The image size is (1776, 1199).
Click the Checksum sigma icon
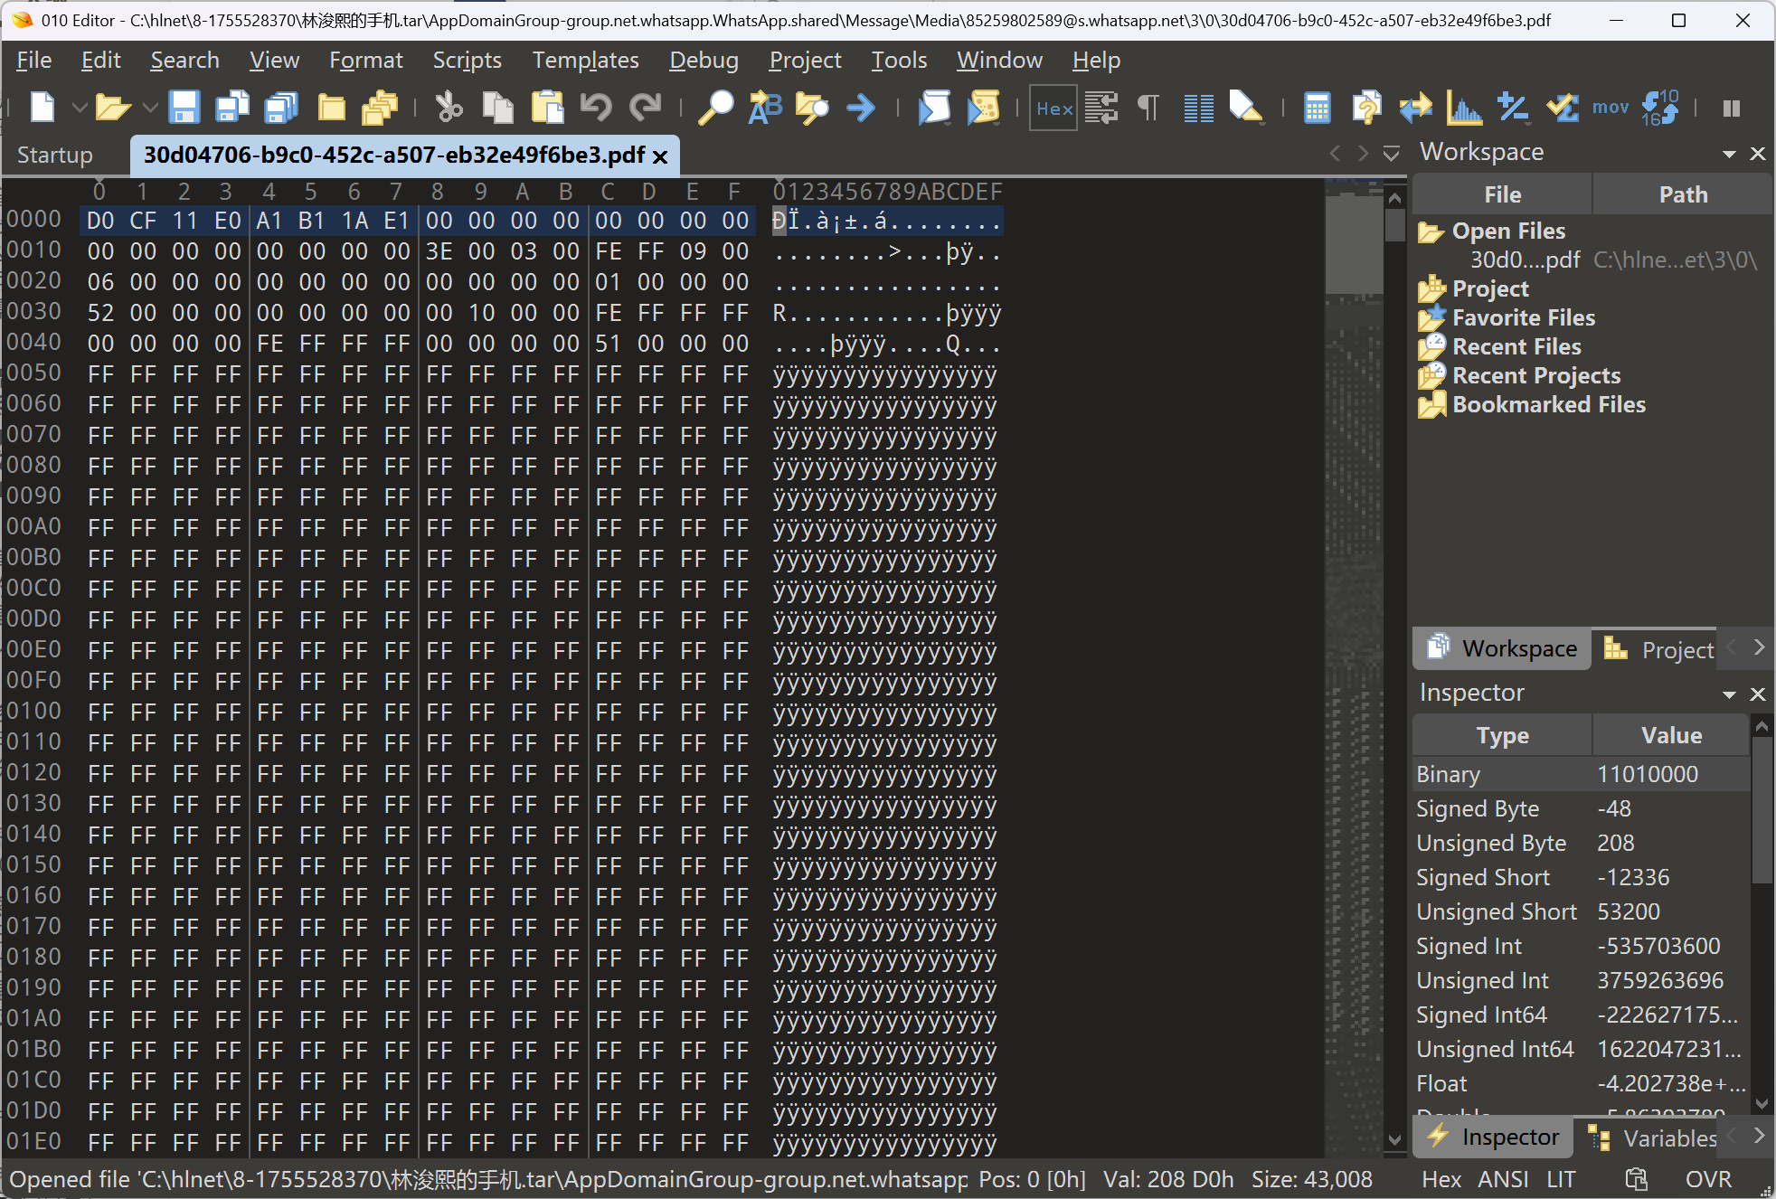point(1562,108)
